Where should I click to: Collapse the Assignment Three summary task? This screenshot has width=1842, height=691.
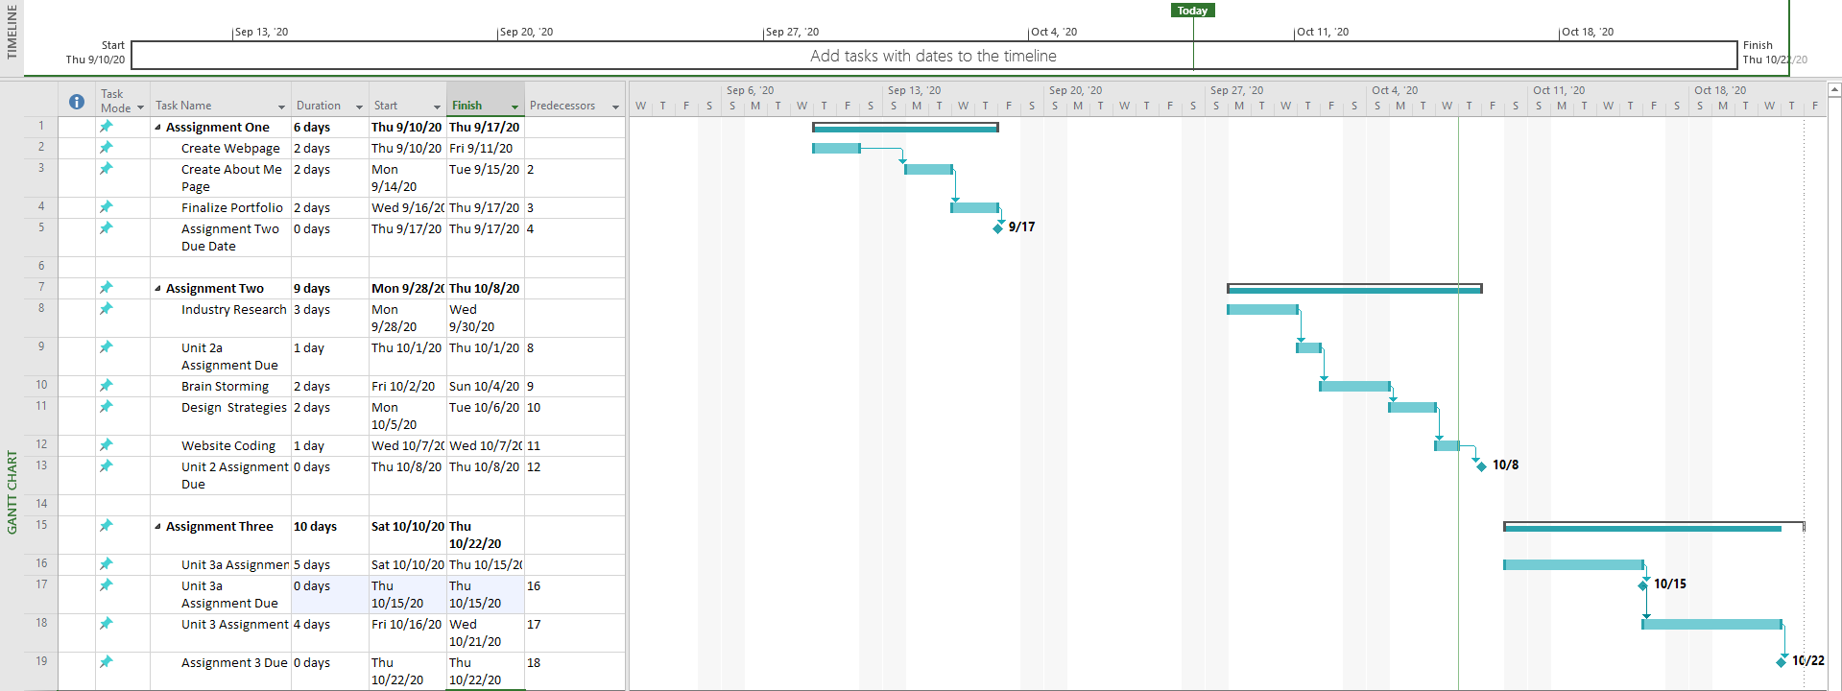[x=157, y=526]
